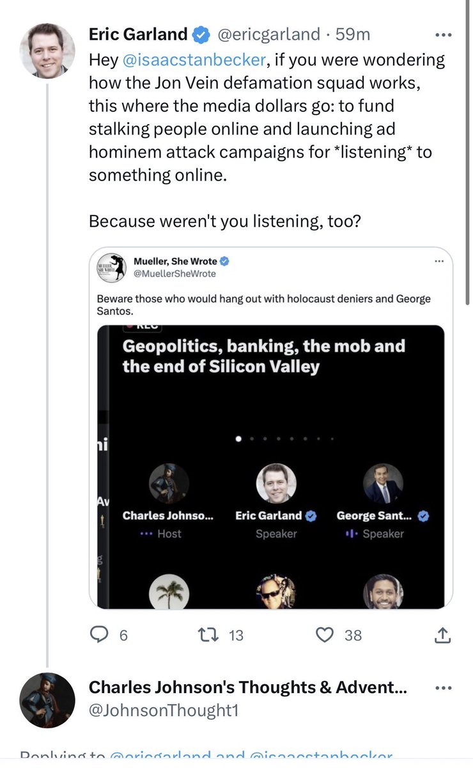Open the reply icon showing 6 comments
This screenshot has height=768, width=473.
pyautogui.click(x=99, y=634)
